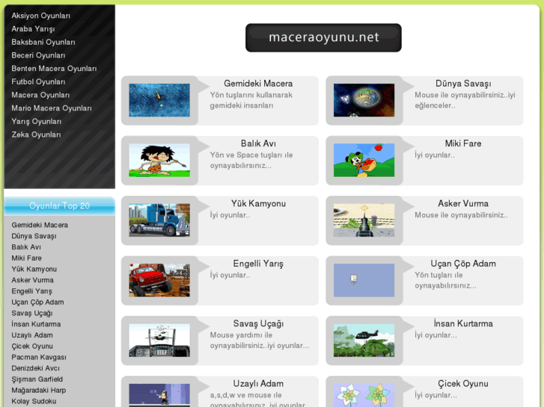Open Yarış Oyunları category

click(x=36, y=121)
